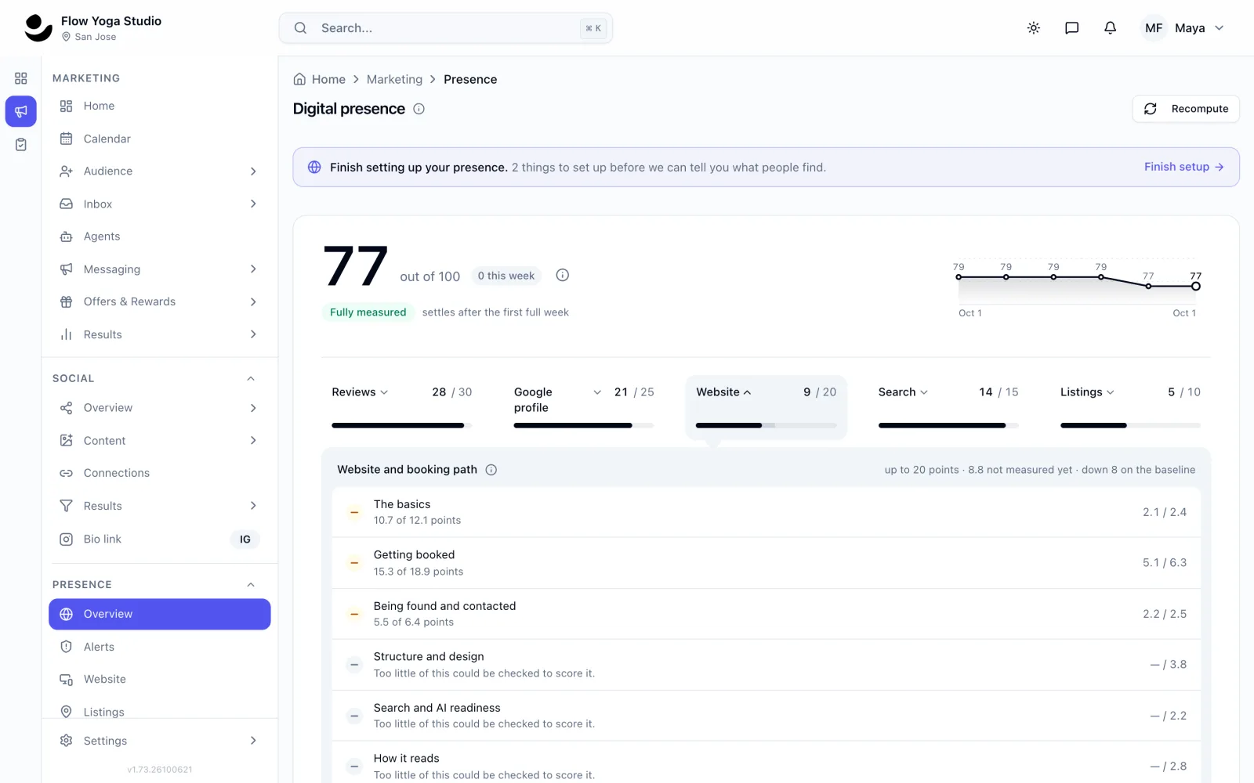Click the Finish setup link

[1183, 167]
